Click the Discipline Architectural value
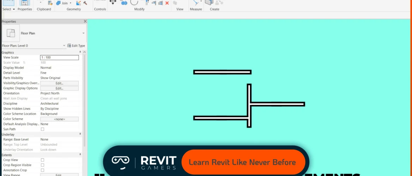The width and height of the screenshot is (412, 176). click(x=49, y=103)
